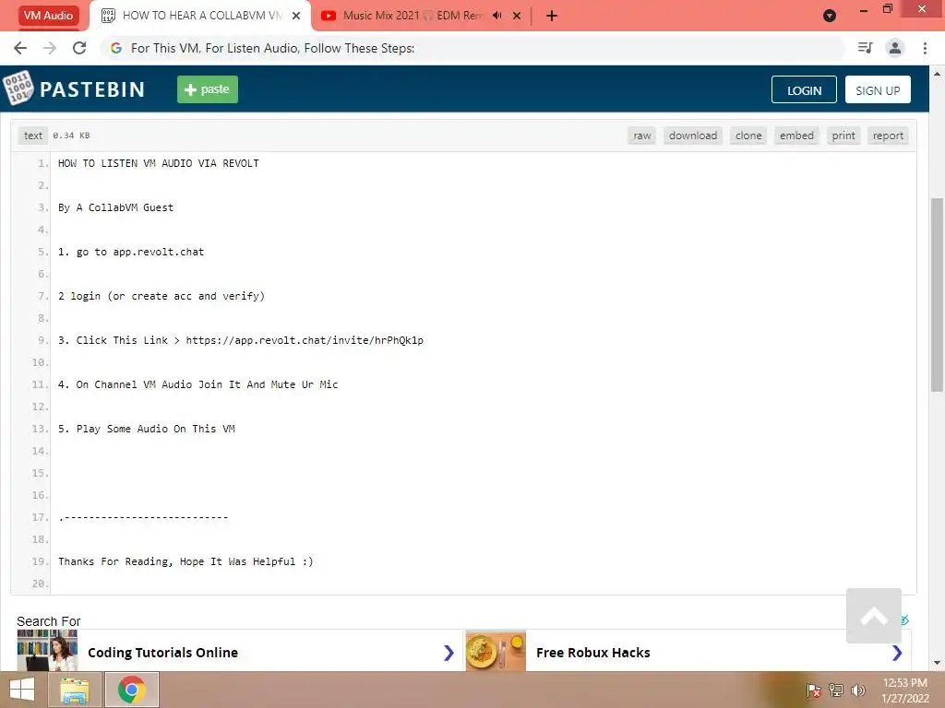
Task: Click the line '2 login (or create acc and verify)'
Action: pos(161,296)
